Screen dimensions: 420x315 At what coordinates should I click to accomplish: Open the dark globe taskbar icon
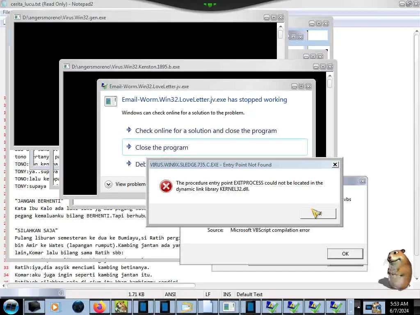[x=78, y=307]
